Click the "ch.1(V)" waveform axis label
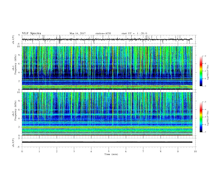 [13, 39]
